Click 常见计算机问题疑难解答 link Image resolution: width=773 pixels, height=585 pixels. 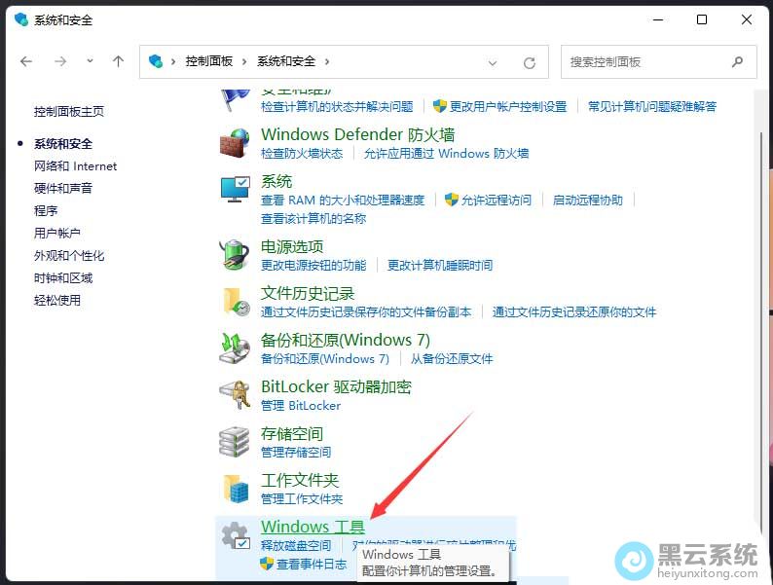point(652,106)
